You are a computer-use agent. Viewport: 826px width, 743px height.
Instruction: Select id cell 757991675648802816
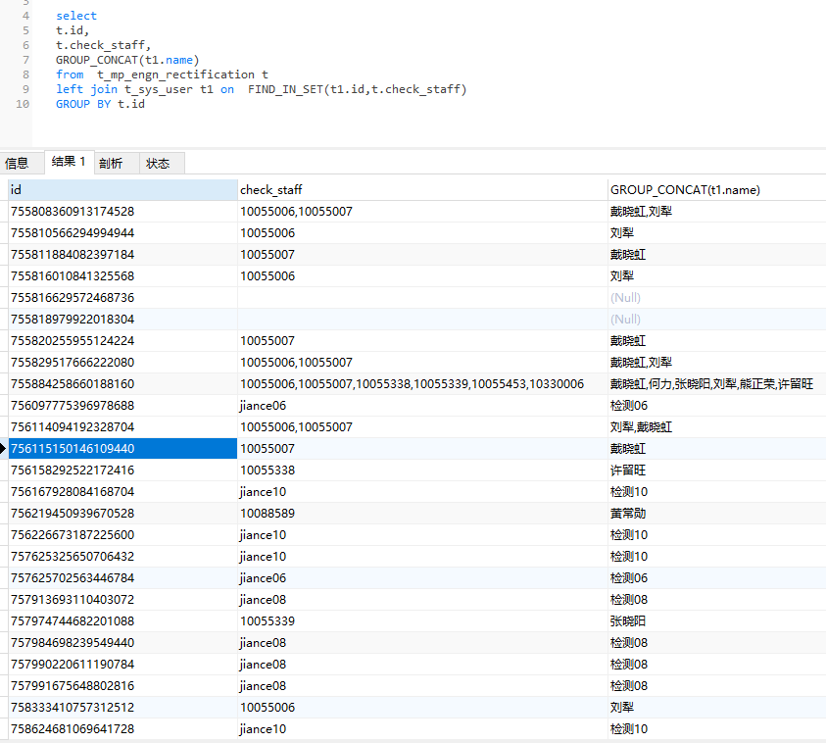[x=122, y=686]
